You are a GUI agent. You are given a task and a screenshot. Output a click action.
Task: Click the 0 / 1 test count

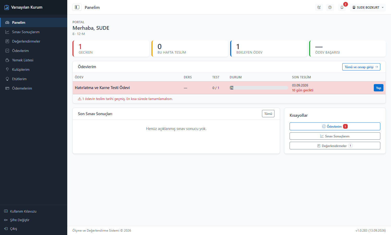point(216,88)
